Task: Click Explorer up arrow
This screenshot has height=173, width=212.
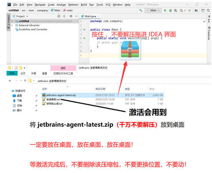Action: pyautogui.click(x=25, y=81)
